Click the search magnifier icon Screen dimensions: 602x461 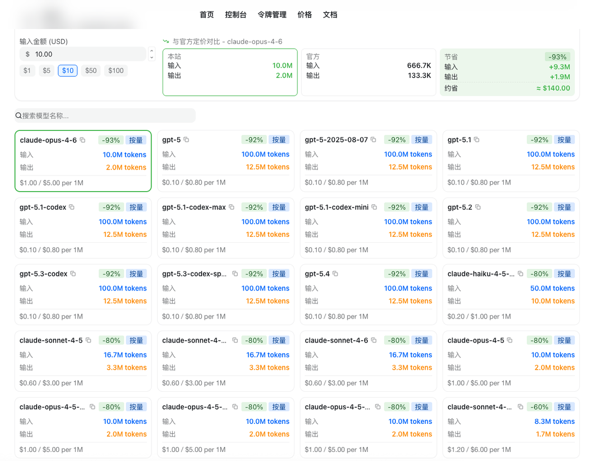point(19,116)
